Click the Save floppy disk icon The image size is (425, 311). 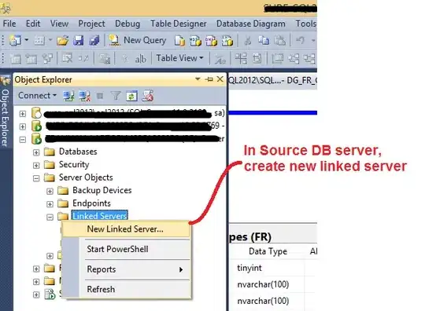pos(79,41)
